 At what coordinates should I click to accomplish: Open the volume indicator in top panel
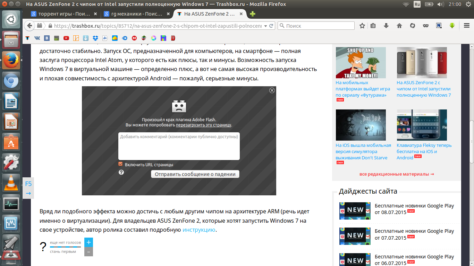[x=441, y=4]
